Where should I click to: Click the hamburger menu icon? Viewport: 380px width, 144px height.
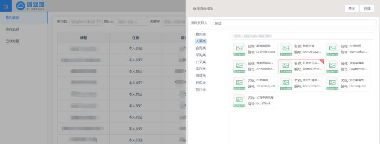6,6
